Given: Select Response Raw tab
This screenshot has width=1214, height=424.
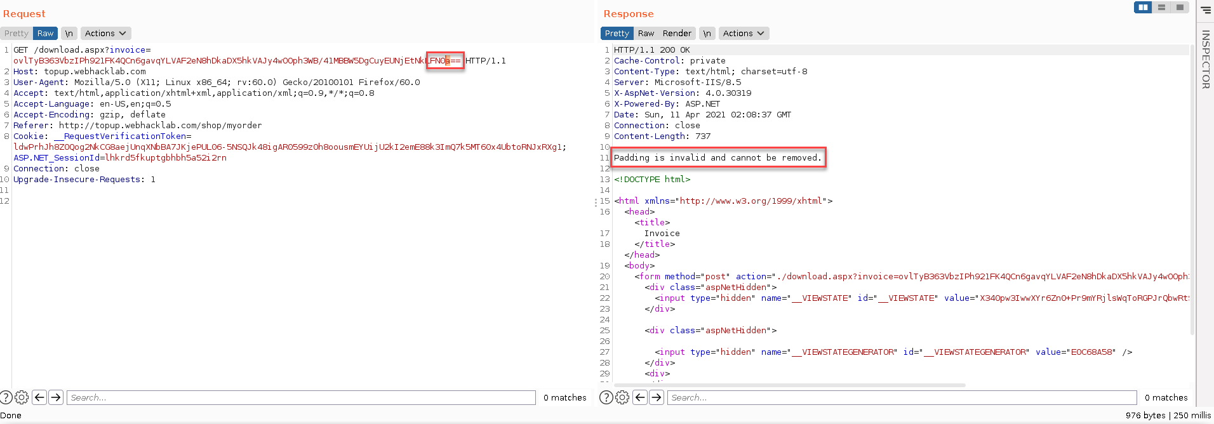Looking at the screenshot, I should (x=646, y=33).
